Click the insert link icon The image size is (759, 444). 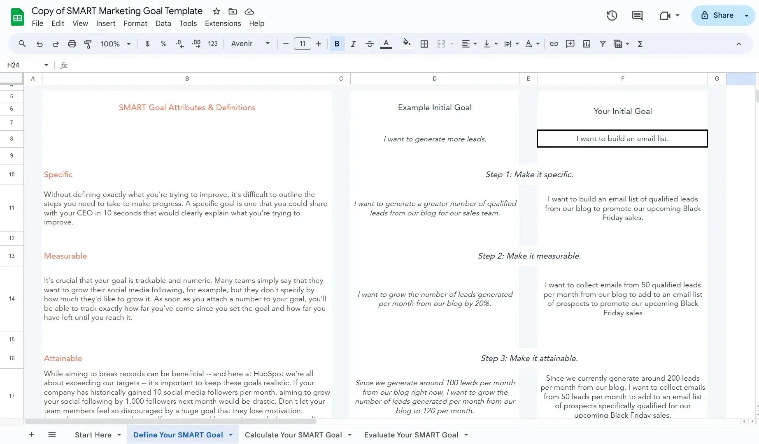click(554, 44)
